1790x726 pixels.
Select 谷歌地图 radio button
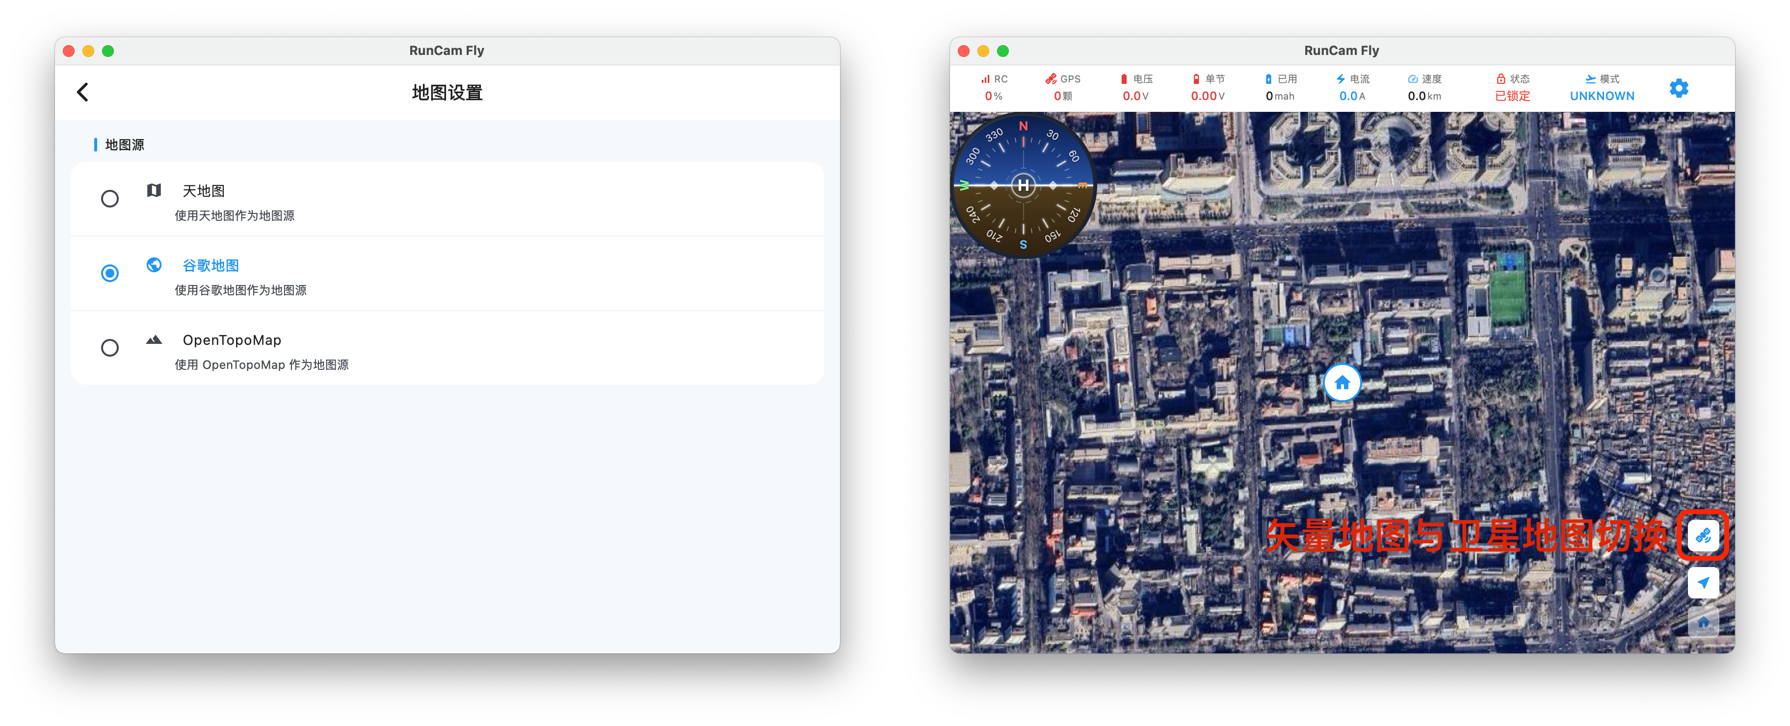click(x=110, y=273)
